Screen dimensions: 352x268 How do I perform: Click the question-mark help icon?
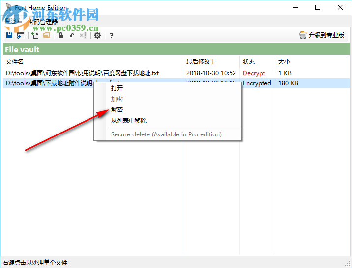coord(111,35)
